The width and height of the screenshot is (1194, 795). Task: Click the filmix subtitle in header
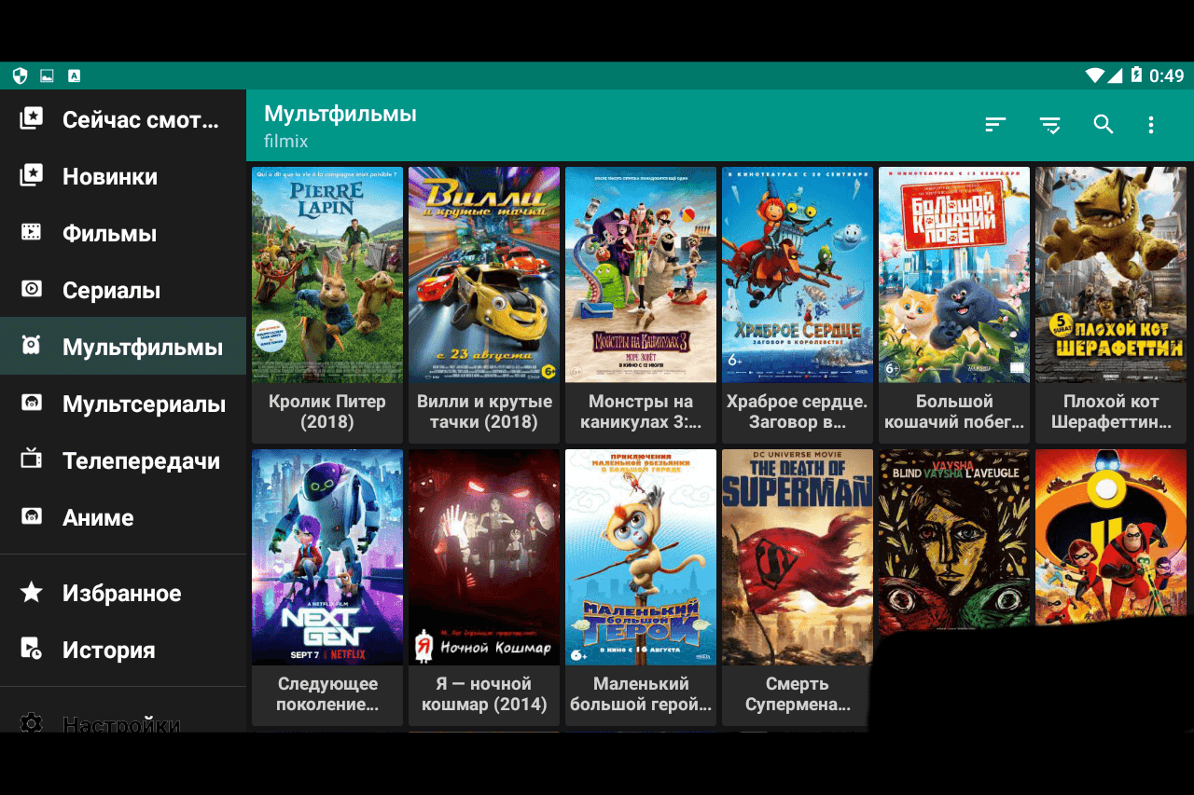(x=285, y=142)
